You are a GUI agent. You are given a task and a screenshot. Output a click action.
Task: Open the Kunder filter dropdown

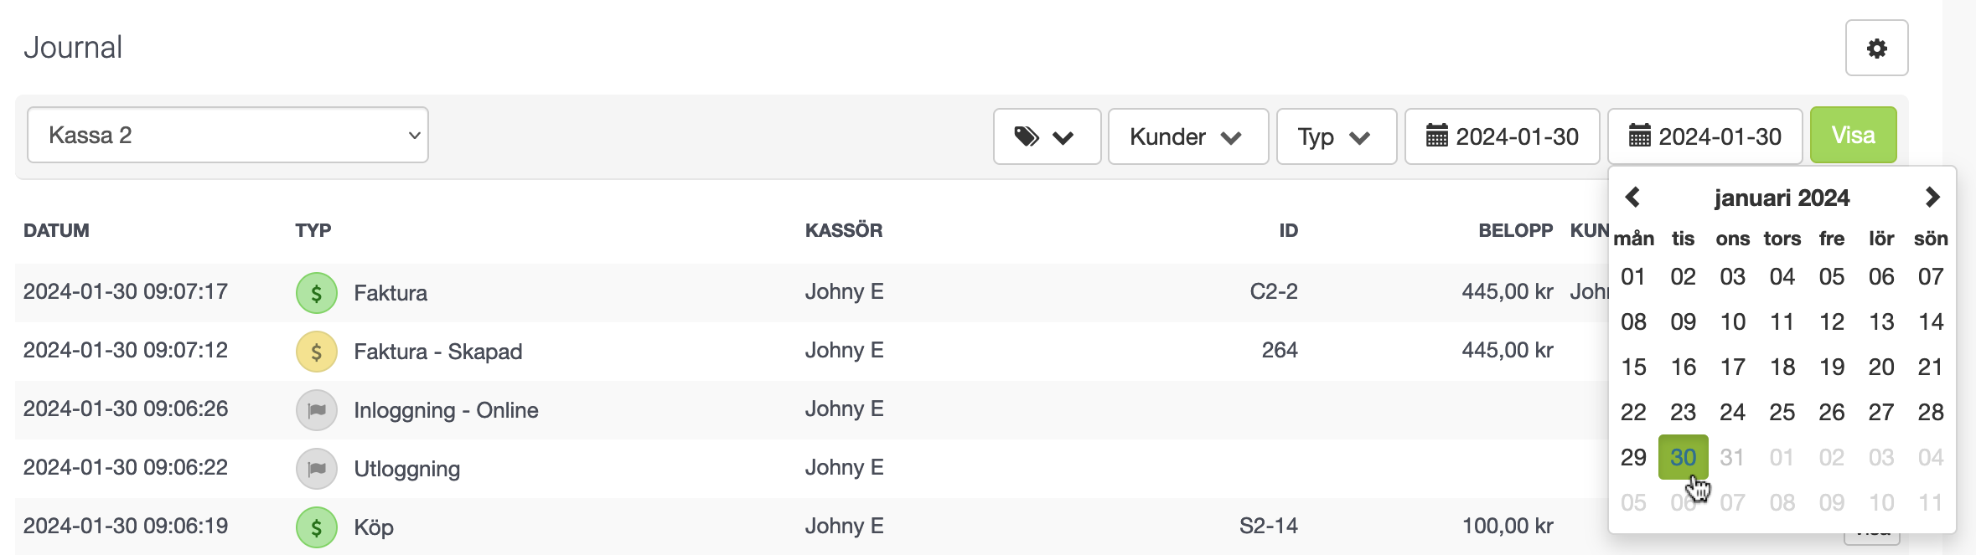1188,136
